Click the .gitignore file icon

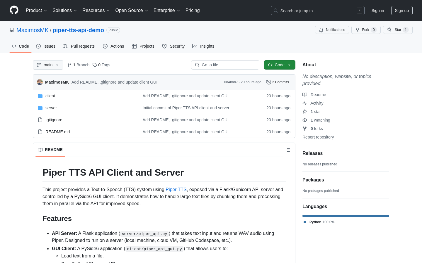pyautogui.click(x=40, y=120)
